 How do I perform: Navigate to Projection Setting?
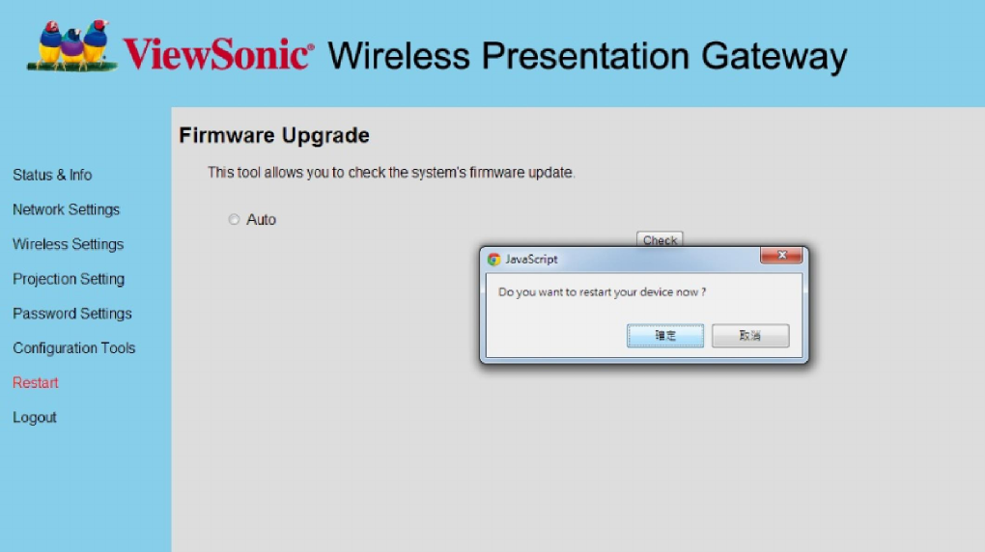tap(69, 279)
